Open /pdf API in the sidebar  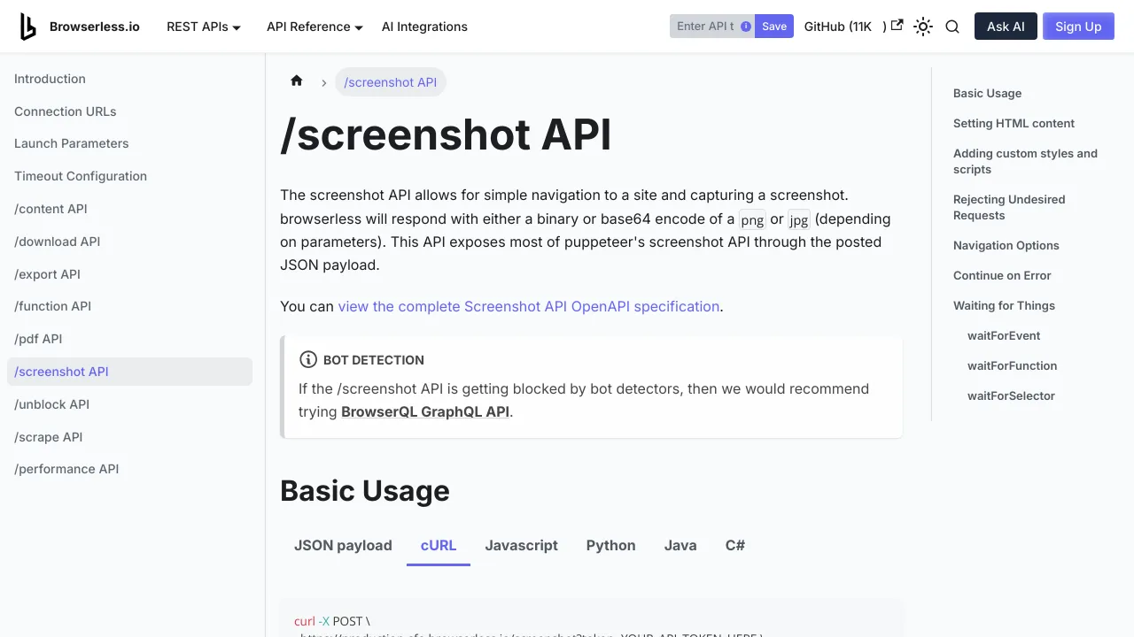[x=38, y=339]
